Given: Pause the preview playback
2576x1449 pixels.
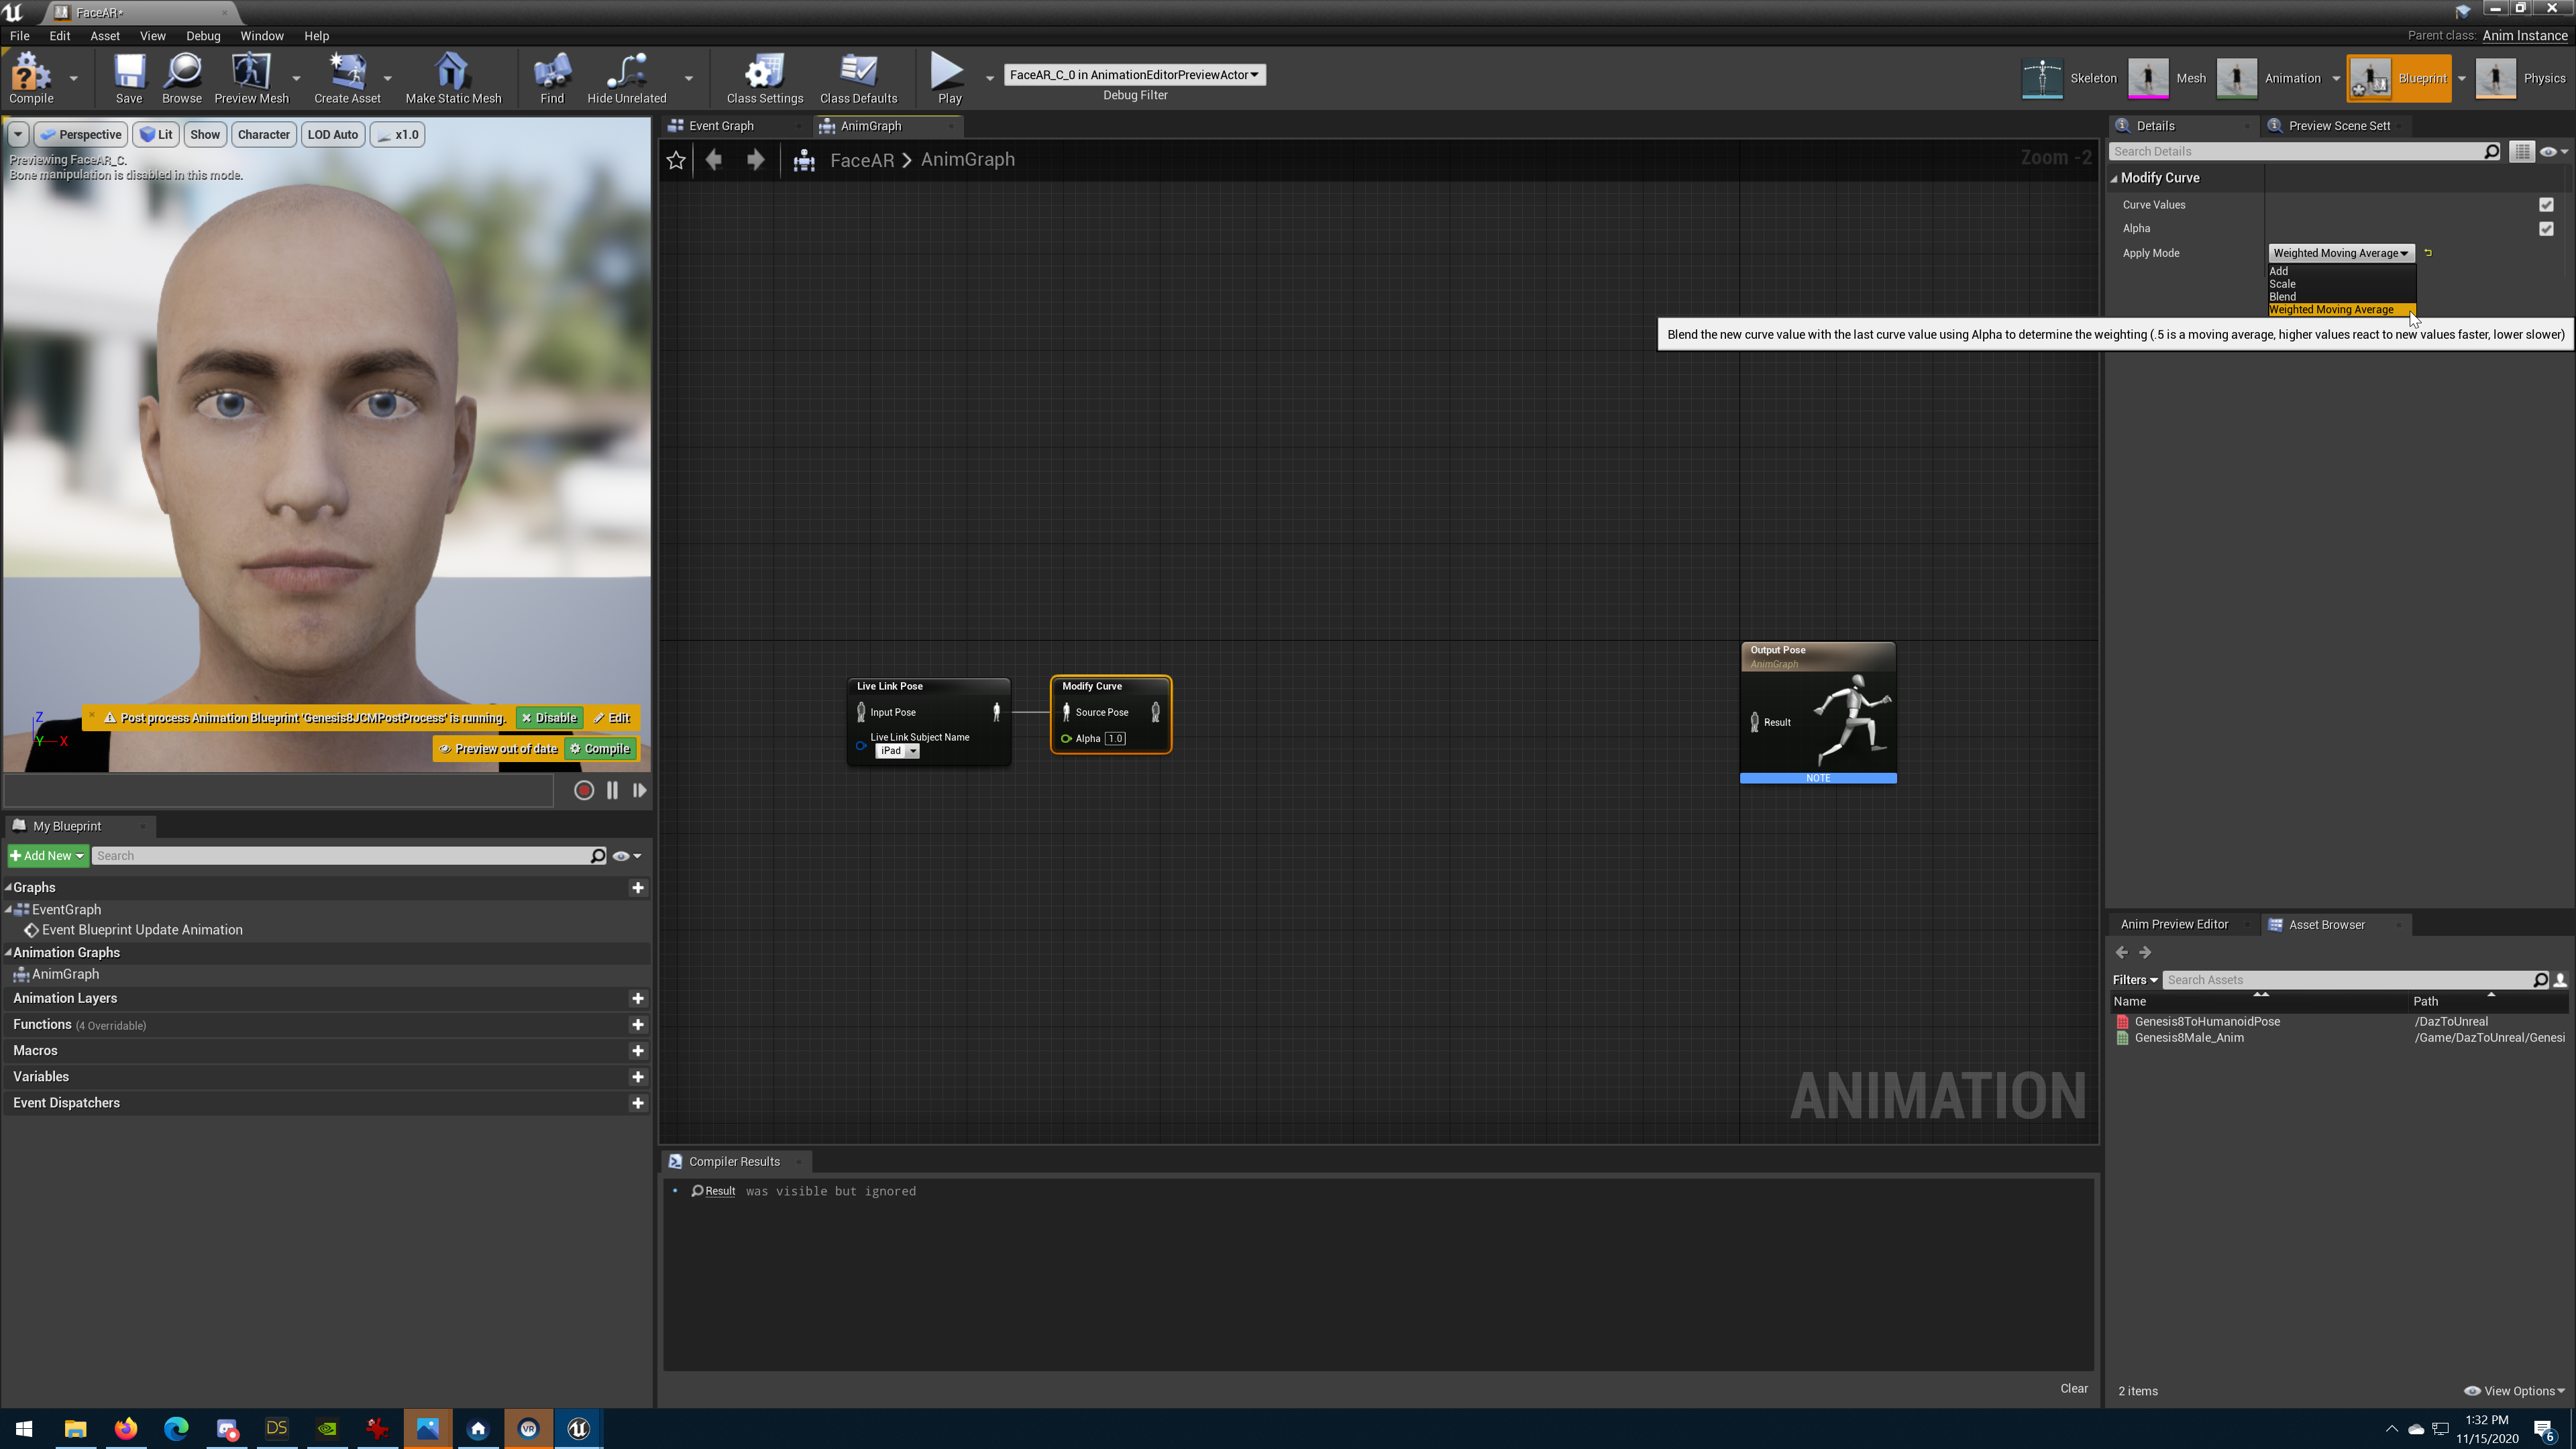Looking at the screenshot, I should click(612, 790).
